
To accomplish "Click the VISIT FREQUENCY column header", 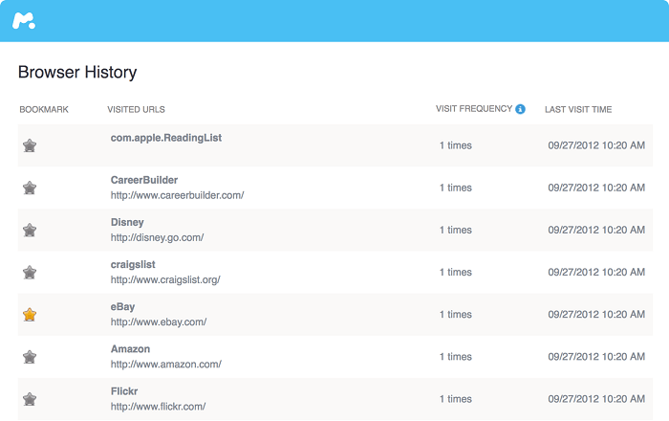I will tap(474, 109).
